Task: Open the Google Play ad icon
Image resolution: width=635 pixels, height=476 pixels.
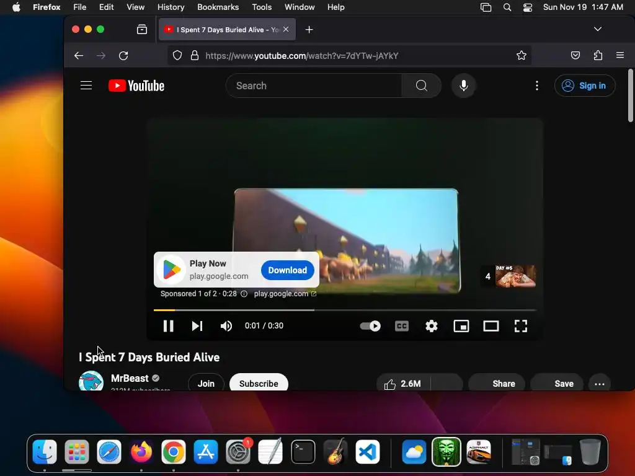Action: (x=172, y=270)
